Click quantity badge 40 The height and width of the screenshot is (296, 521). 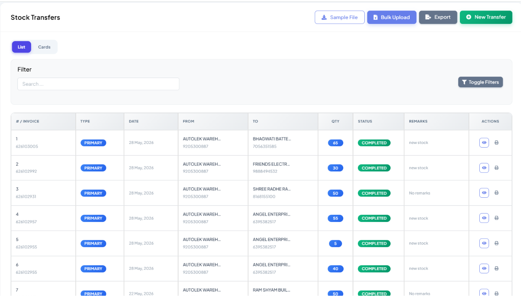click(335, 269)
